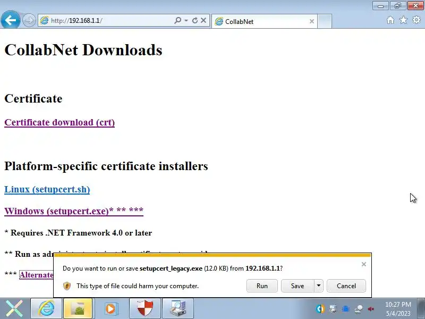
Task: Click the Internet Explorer taskbar icon
Action: click(x=46, y=308)
